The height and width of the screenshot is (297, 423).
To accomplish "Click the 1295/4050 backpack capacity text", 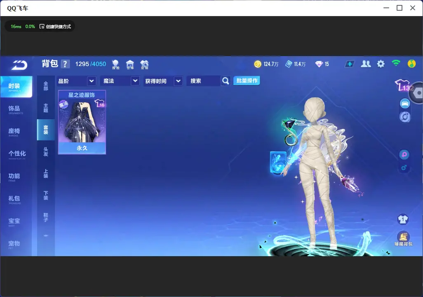I will click(x=91, y=64).
